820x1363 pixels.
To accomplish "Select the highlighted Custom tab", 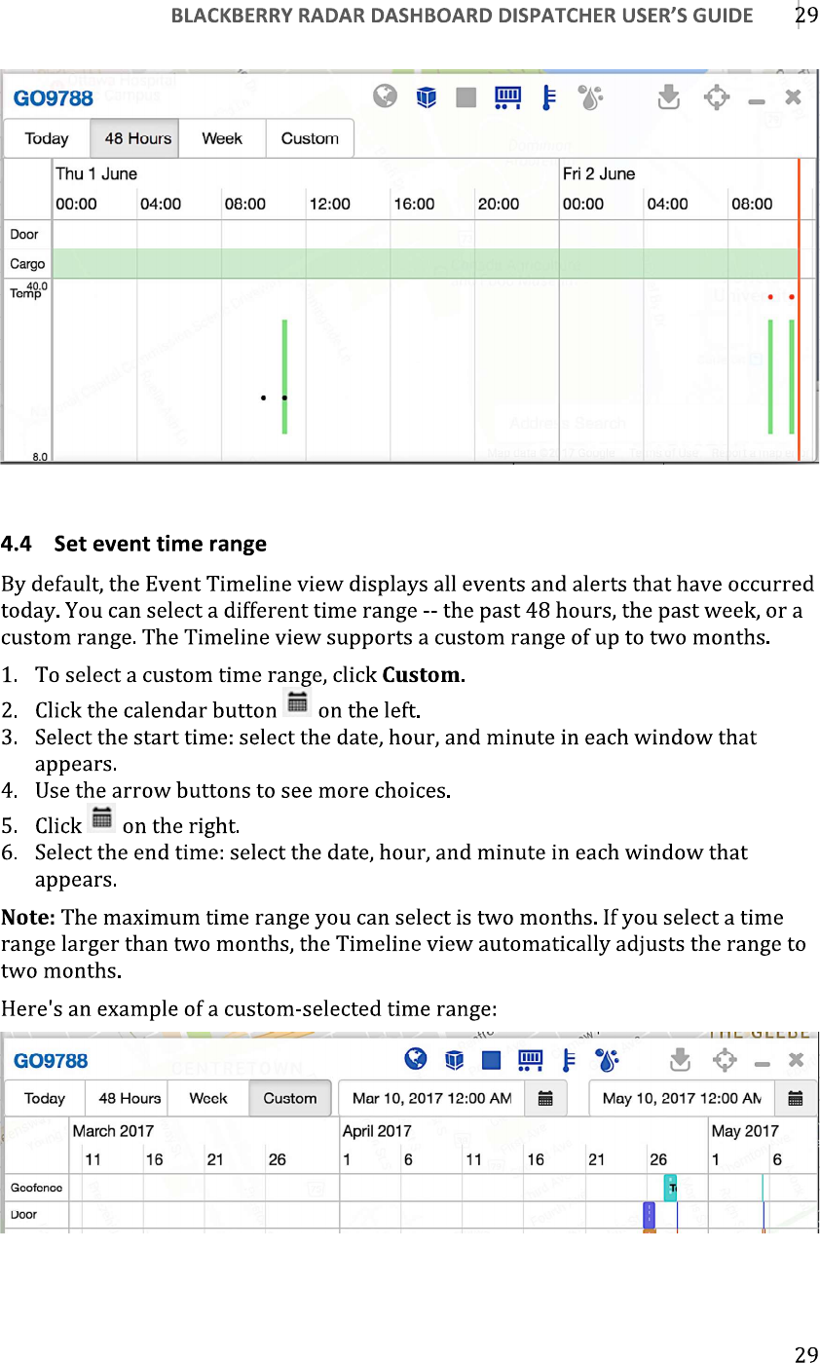I will tap(290, 1098).
